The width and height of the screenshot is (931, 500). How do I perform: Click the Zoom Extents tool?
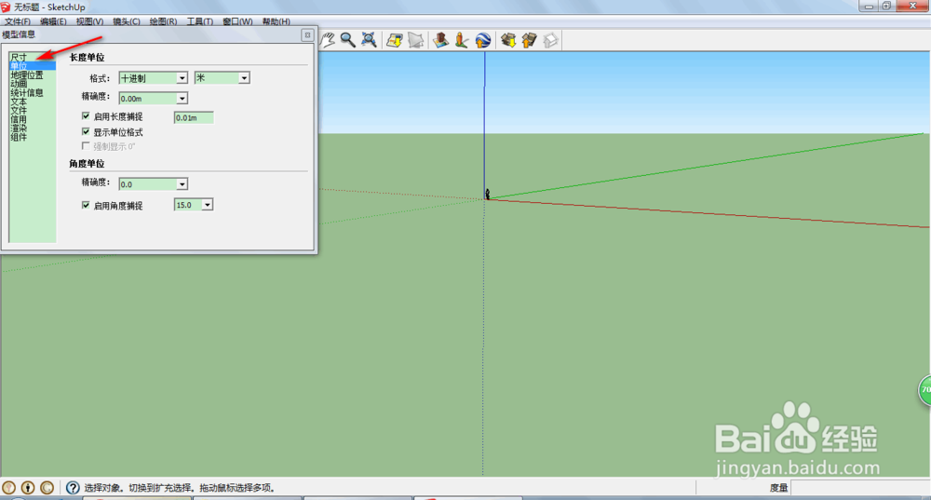pyautogui.click(x=369, y=40)
